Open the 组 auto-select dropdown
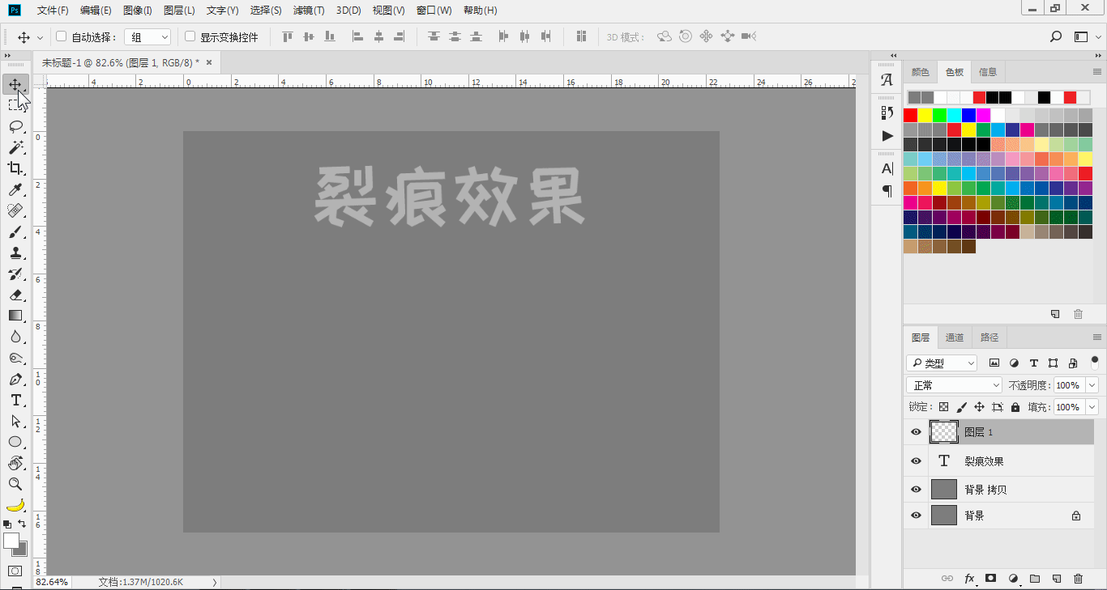 pos(147,37)
